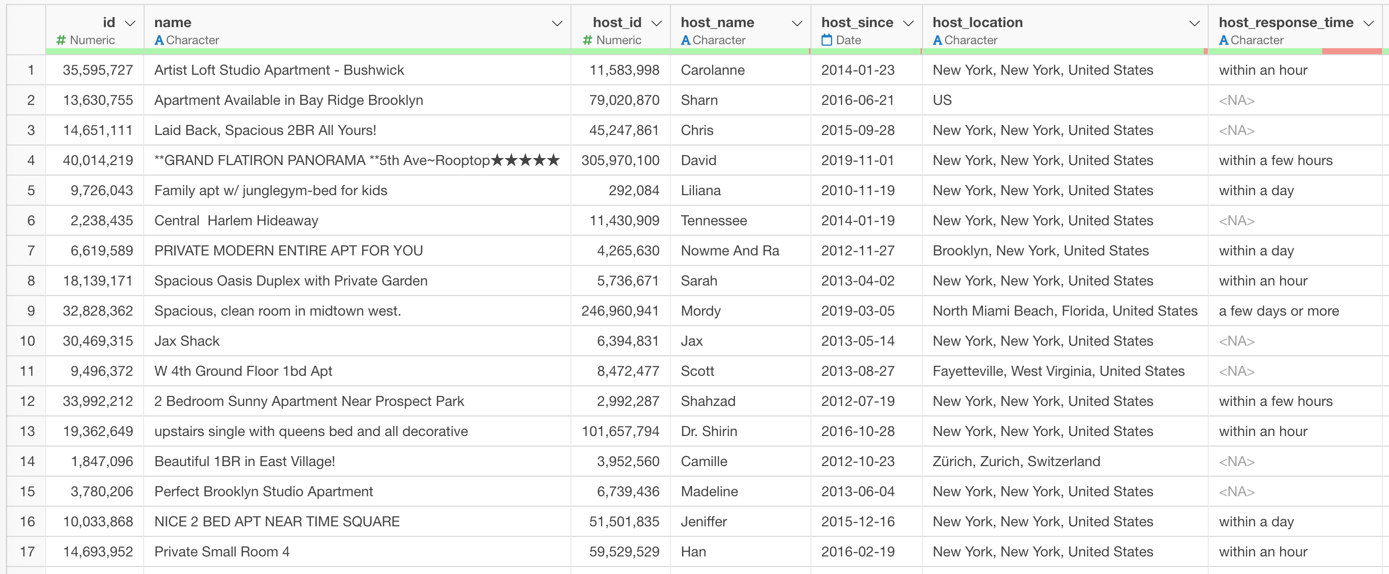Open the name column dropdown menu
The width and height of the screenshot is (1389, 574).
(557, 23)
